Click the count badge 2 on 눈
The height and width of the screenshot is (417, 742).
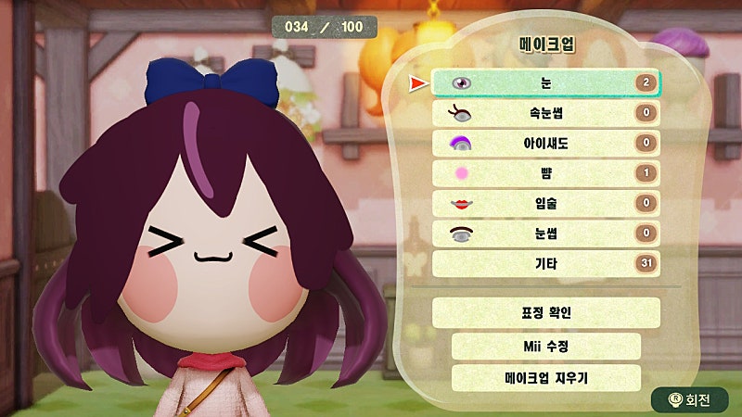[646, 83]
